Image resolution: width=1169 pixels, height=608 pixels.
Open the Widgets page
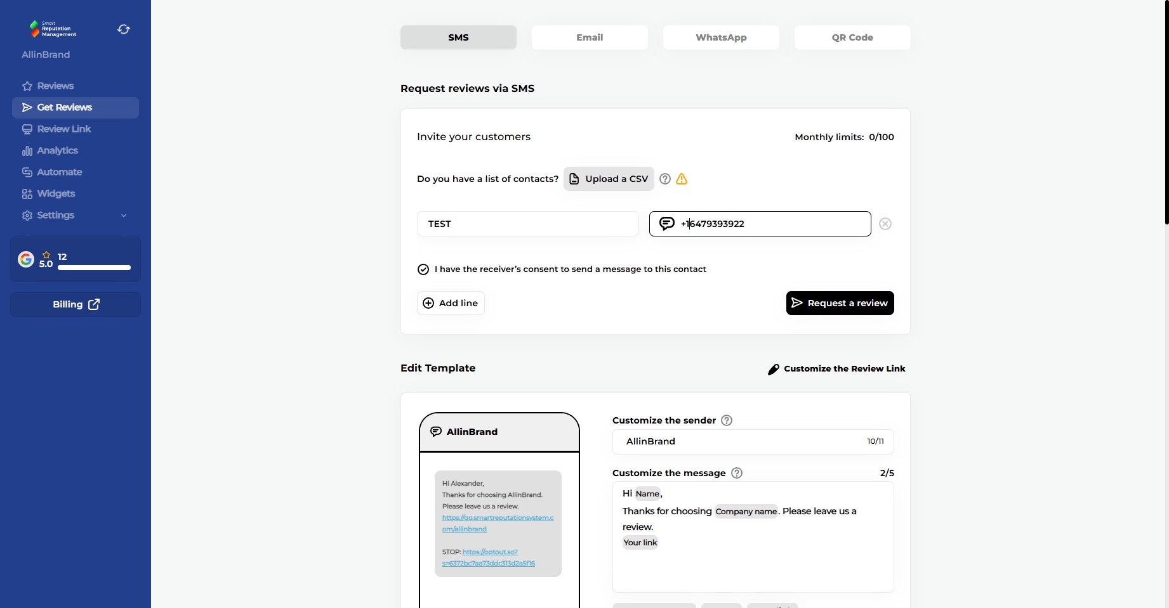(x=75, y=193)
